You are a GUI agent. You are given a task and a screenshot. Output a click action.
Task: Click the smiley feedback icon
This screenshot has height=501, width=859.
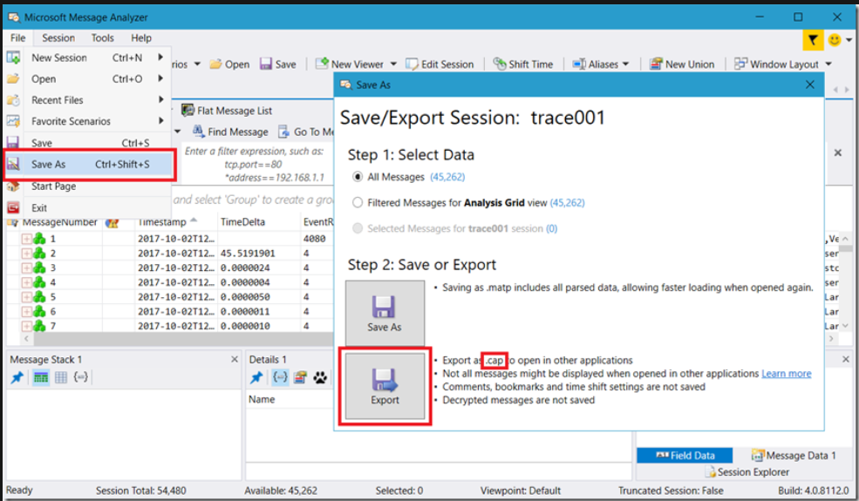tap(834, 40)
